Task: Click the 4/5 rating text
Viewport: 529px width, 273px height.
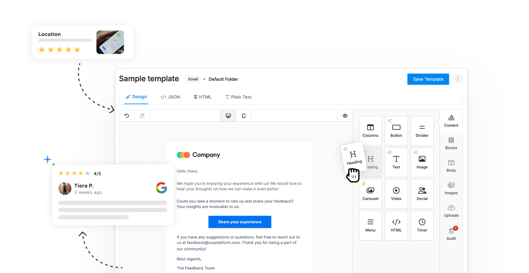Action: (x=97, y=174)
